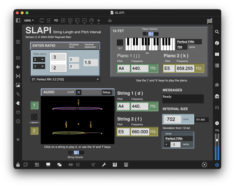Open the piano keyboard icon in bottom toolbar

coord(115,165)
